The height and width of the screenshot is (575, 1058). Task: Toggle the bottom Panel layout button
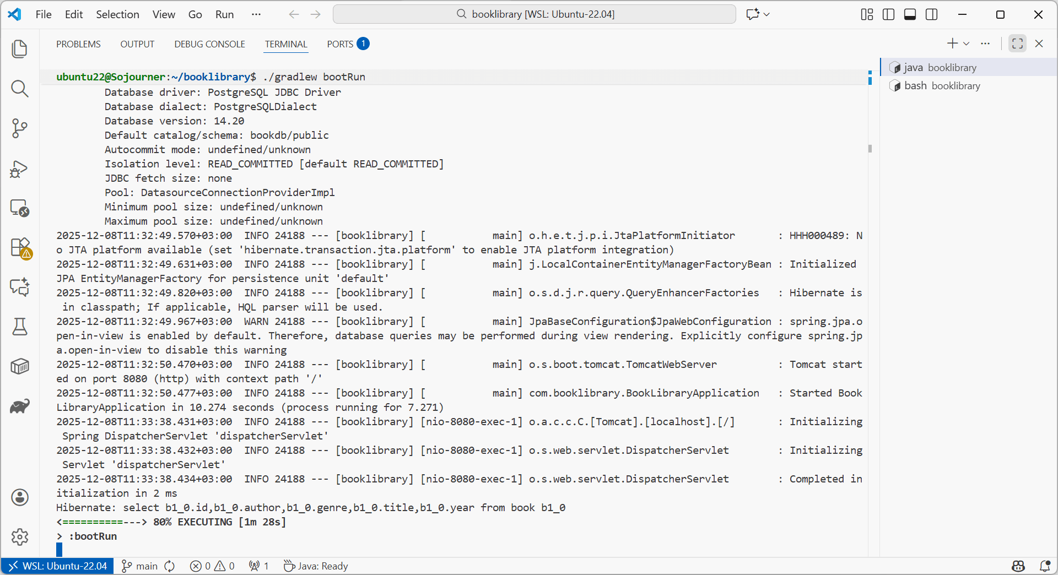pyautogui.click(x=910, y=14)
